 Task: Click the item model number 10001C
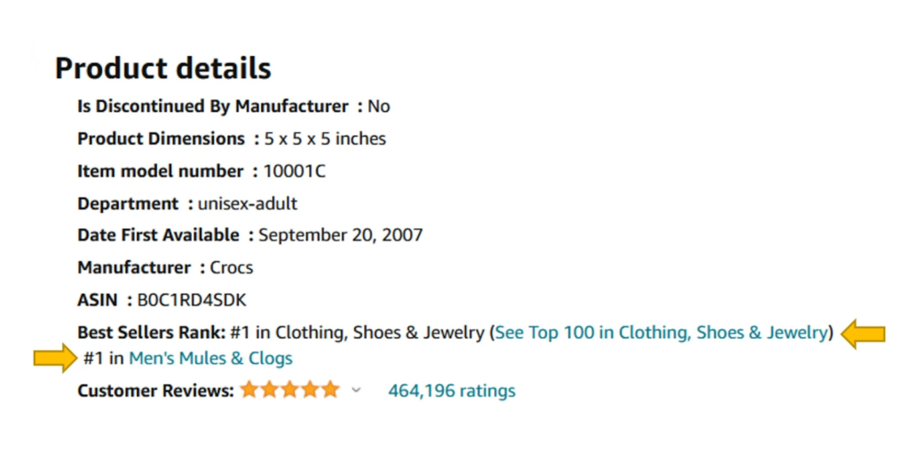coord(295,171)
